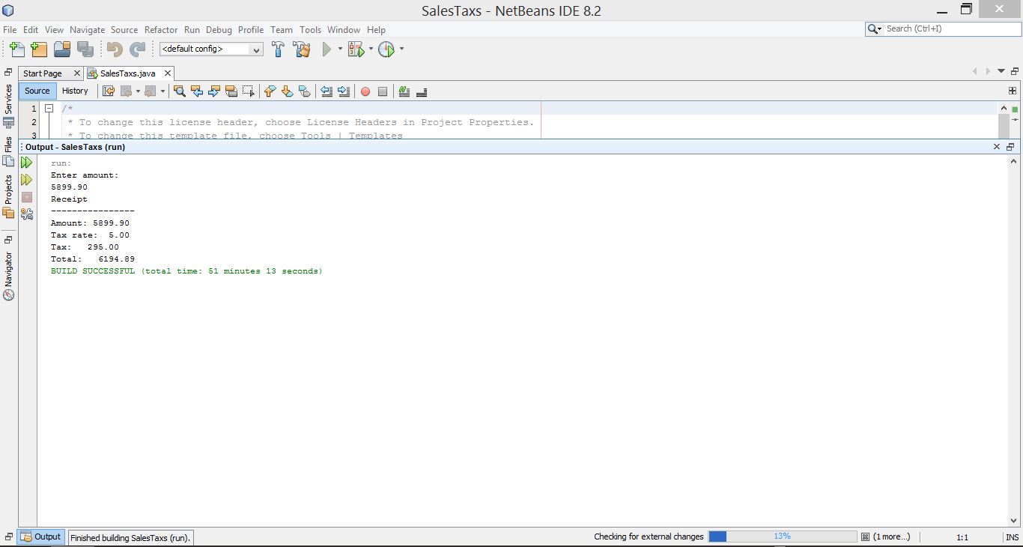Switch editor to History view

(75, 91)
